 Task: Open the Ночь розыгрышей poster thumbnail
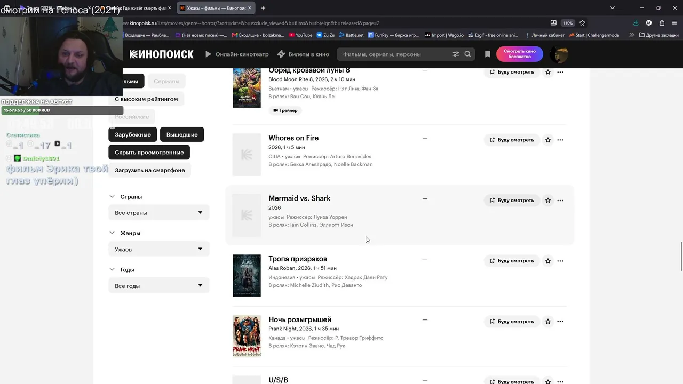click(247, 336)
